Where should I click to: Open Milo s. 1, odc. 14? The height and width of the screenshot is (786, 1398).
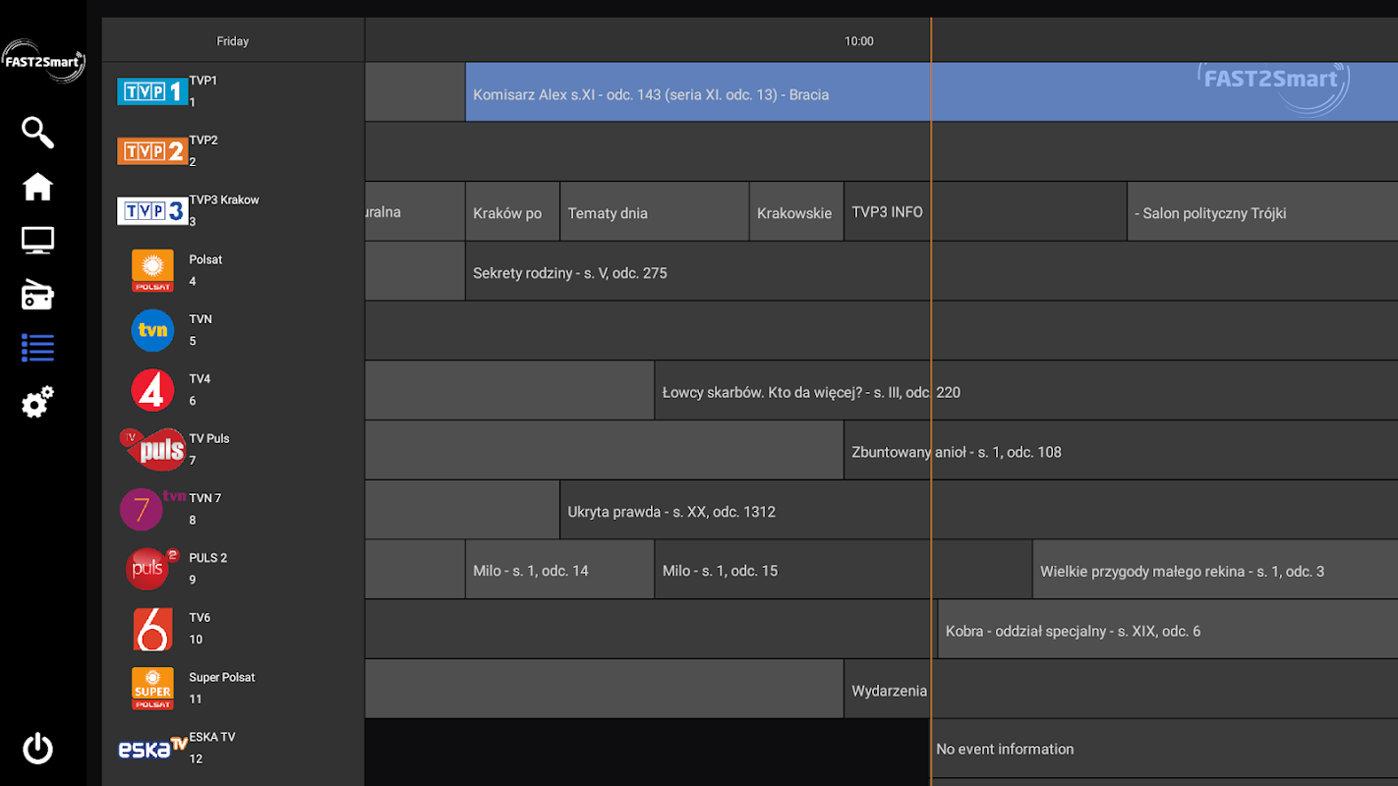559,569
